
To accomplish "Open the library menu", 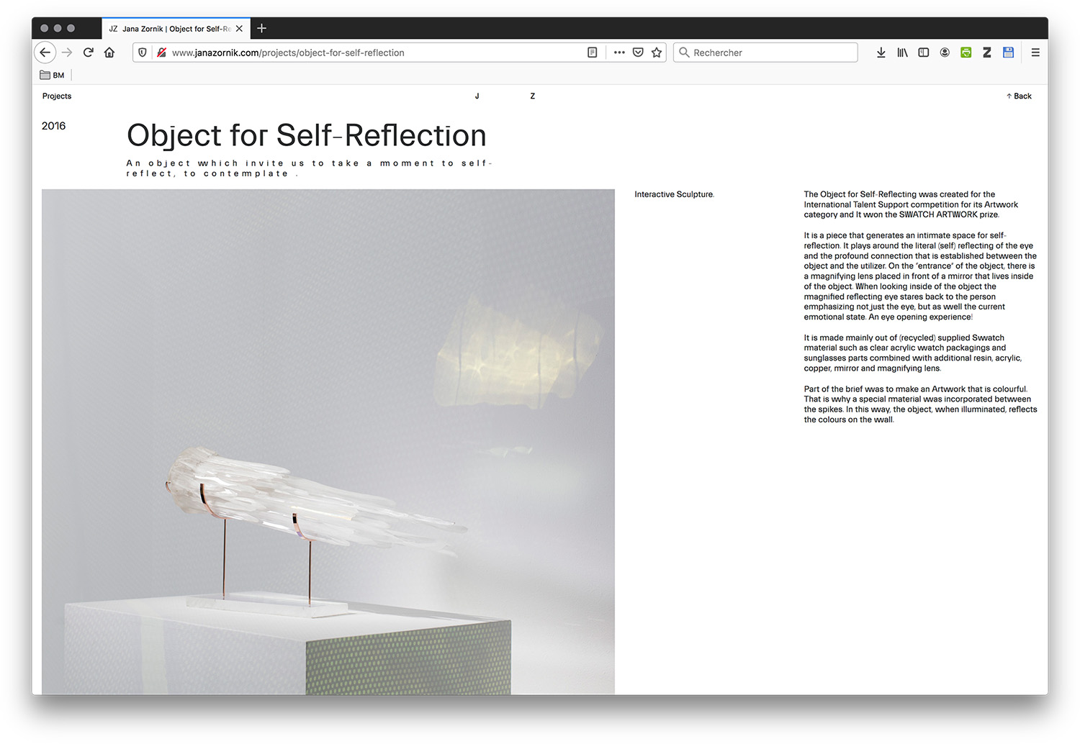I will pyautogui.click(x=902, y=53).
